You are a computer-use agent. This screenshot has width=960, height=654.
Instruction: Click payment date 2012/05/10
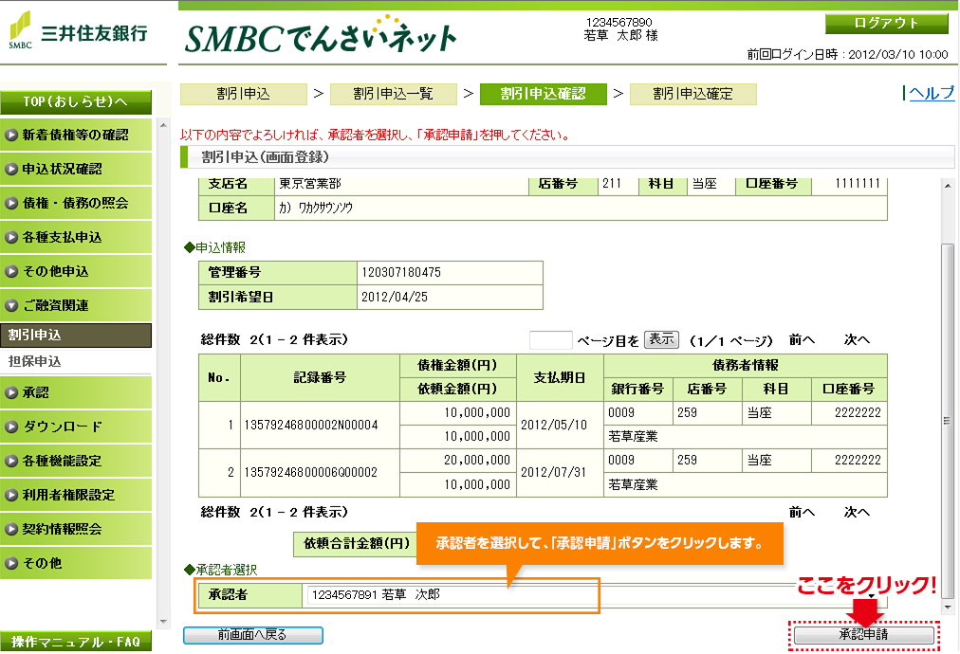tap(553, 426)
